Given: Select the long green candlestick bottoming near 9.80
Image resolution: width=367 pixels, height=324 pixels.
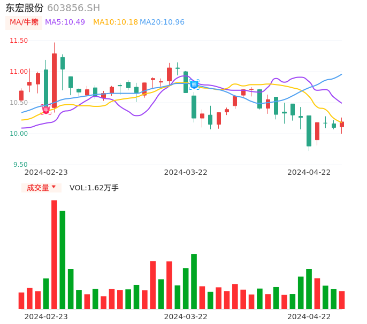Looking at the screenshot, I should [309, 130].
